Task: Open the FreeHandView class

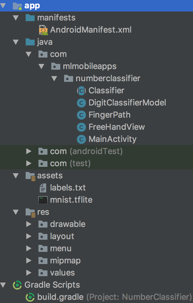Action: 117,127
